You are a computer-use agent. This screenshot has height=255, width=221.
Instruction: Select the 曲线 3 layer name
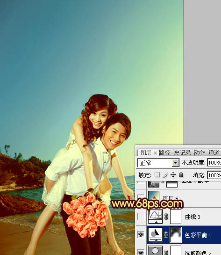point(192,217)
